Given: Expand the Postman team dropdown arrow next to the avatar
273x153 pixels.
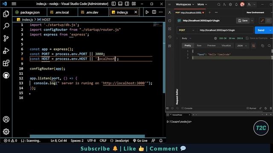Looking at the screenshot, I should tap(254, 5).
